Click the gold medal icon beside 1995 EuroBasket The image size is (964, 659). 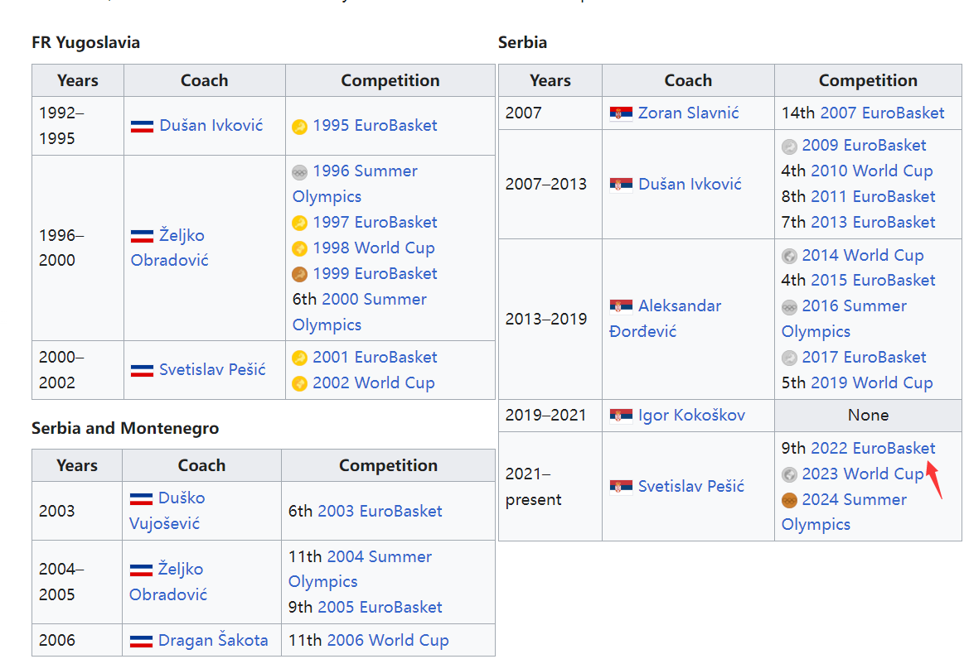(300, 127)
